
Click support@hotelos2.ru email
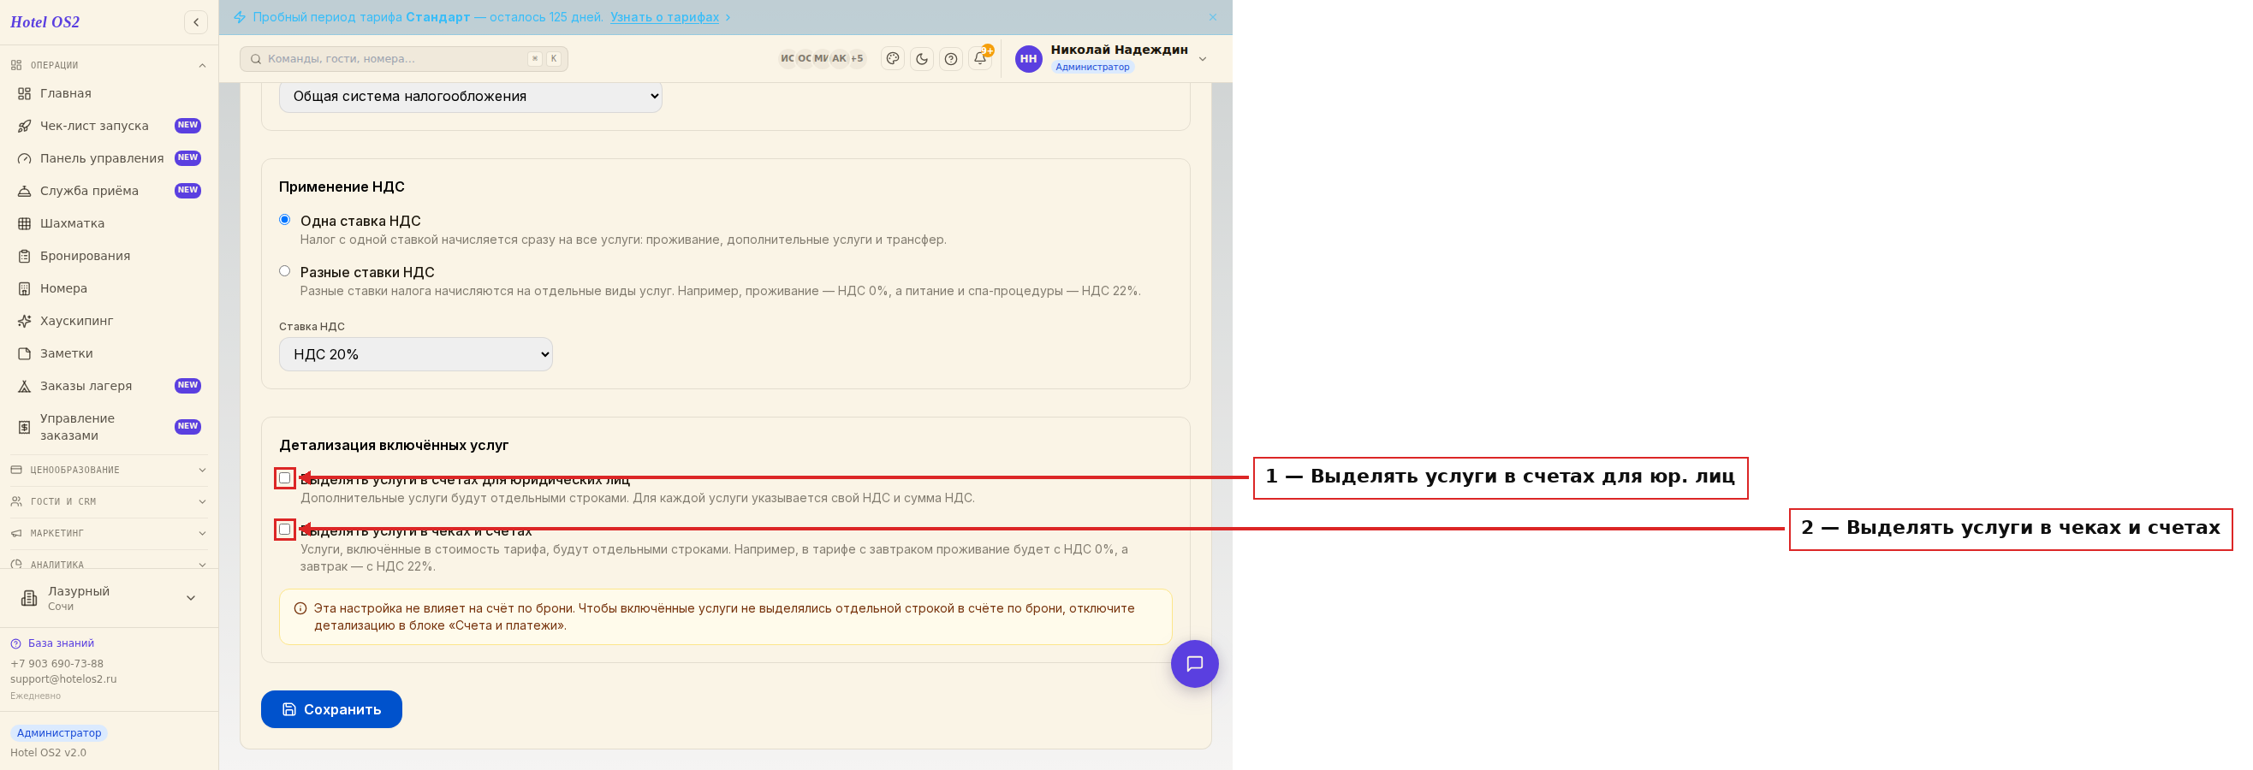tap(63, 679)
